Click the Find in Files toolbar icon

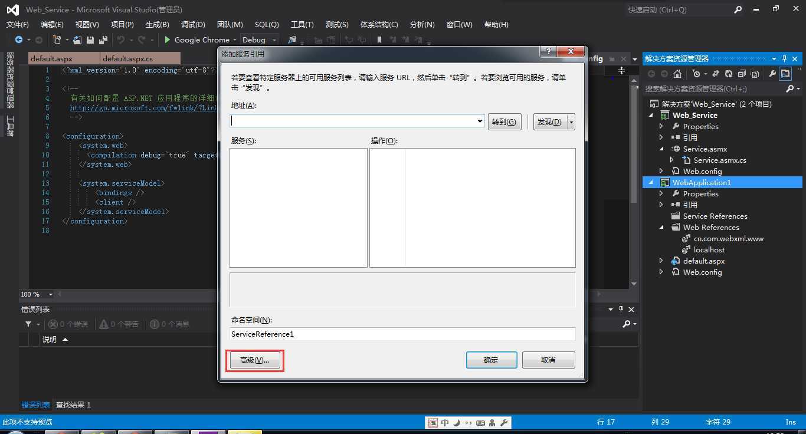click(x=291, y=40)
